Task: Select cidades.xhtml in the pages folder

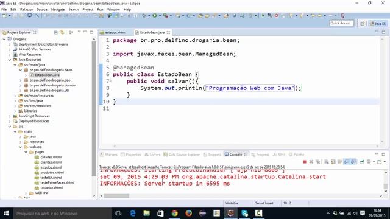Action: pyautogui.click(x=51, y=157)
